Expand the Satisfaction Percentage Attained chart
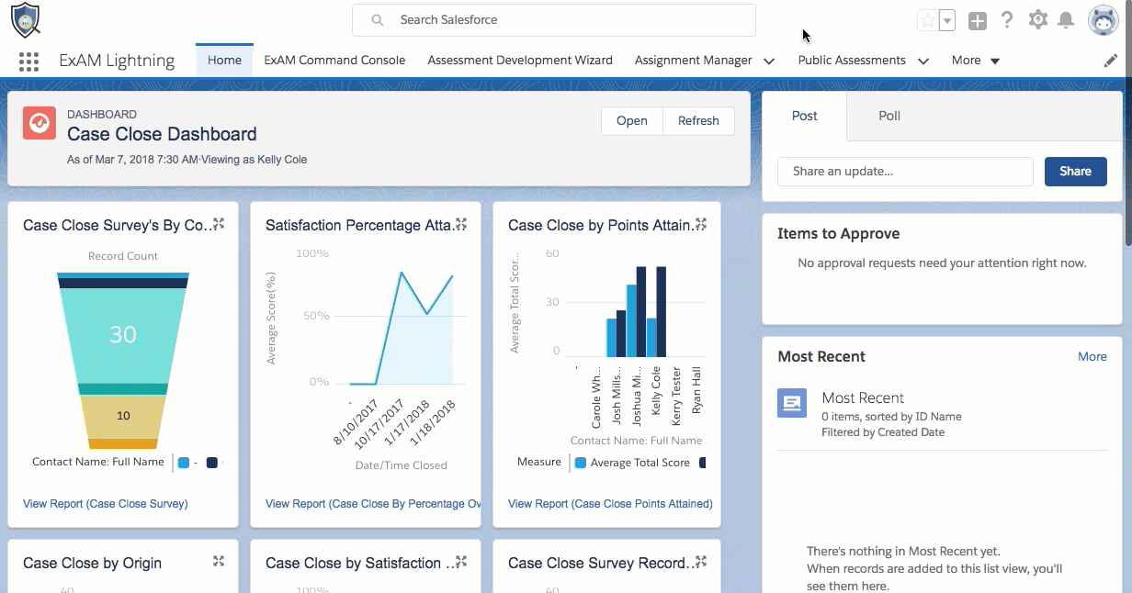 point(461,224)
